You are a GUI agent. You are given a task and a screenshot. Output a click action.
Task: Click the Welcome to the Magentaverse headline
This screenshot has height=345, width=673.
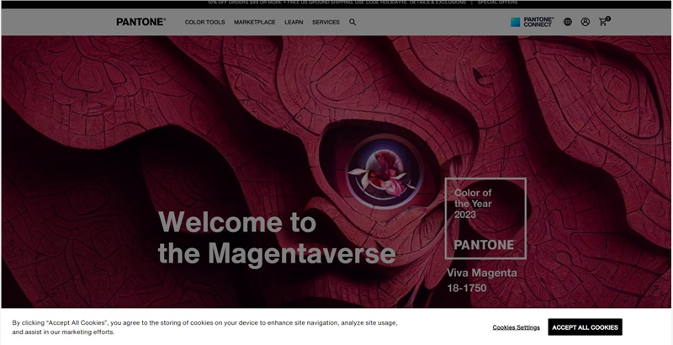277,238
